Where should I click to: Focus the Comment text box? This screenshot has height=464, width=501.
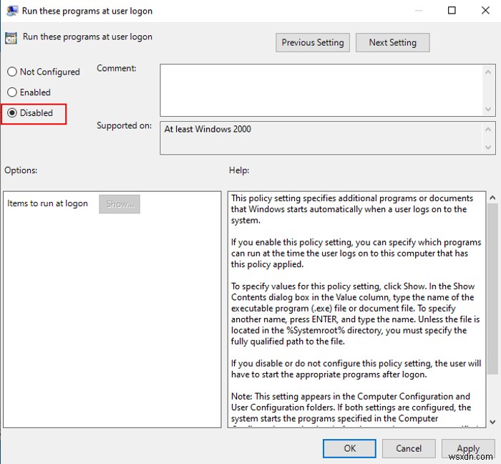tap(321, 90)
